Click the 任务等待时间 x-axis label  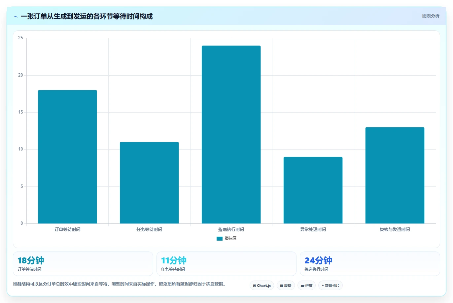coord(149,229)
